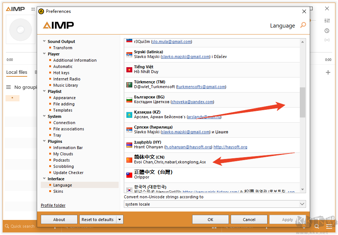This screenshot has width=338, height=235.
Task: Switch to the Local files tab
Action: tap(17, 72)
